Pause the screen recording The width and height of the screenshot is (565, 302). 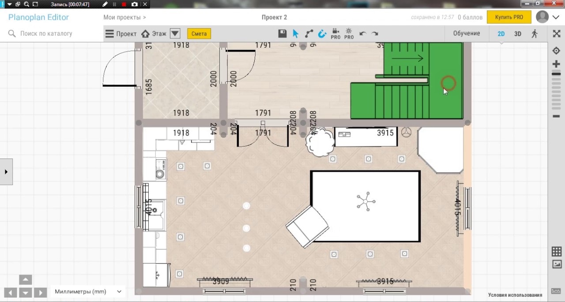(x=115, y=4)
